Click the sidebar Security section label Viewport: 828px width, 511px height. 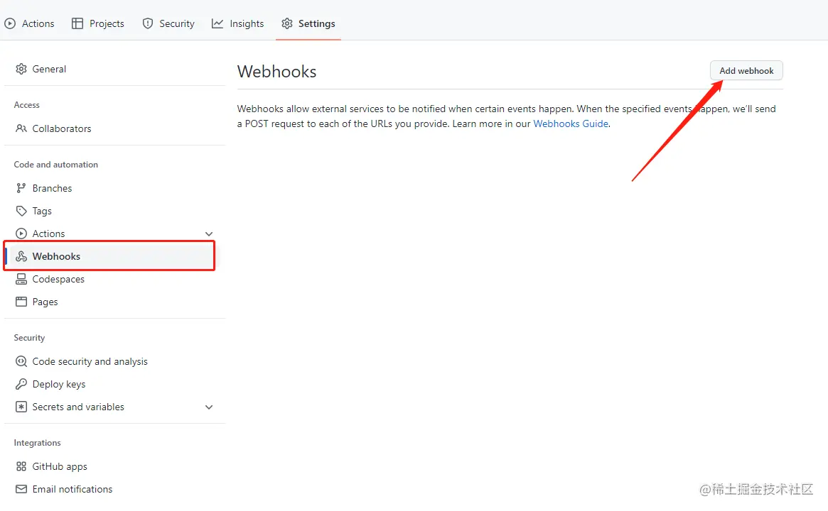(x=29, y=338)
